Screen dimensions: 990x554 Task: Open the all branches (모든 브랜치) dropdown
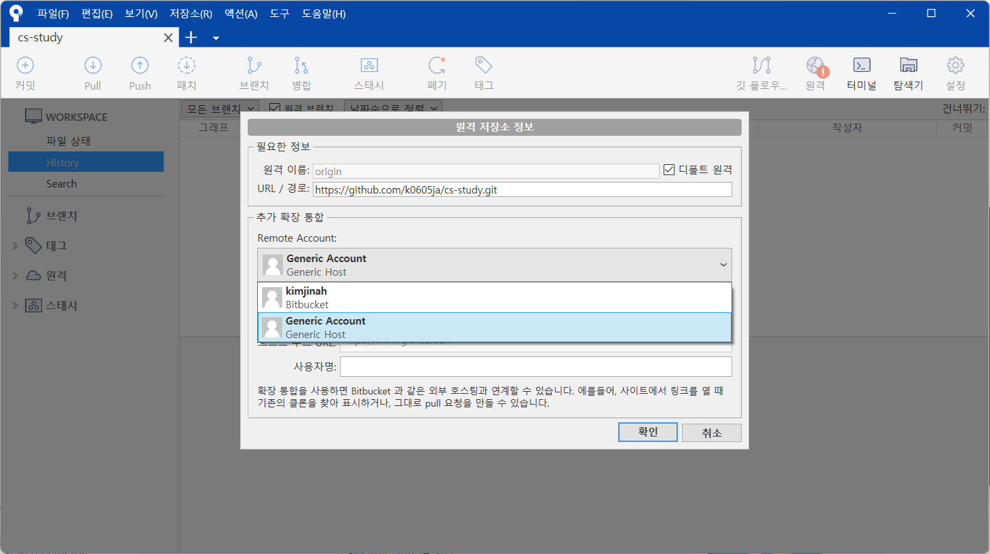[221, 108]
